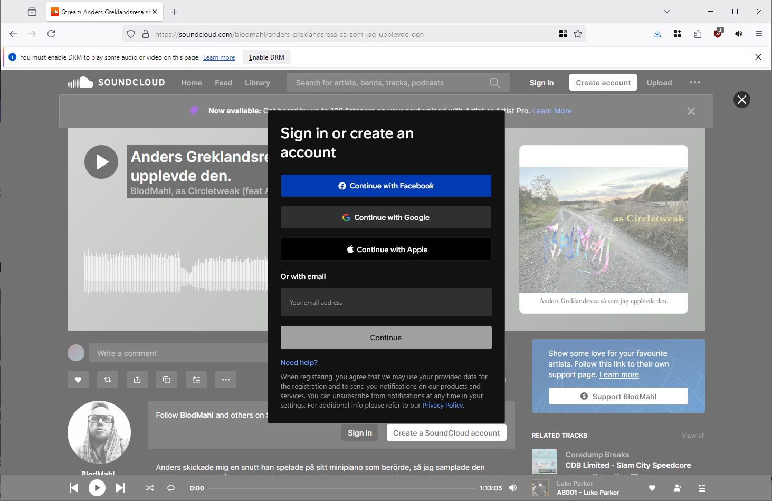Screen dimensions: 772x501
Task: Play the track with the large play button
Action: pos(101,162)
